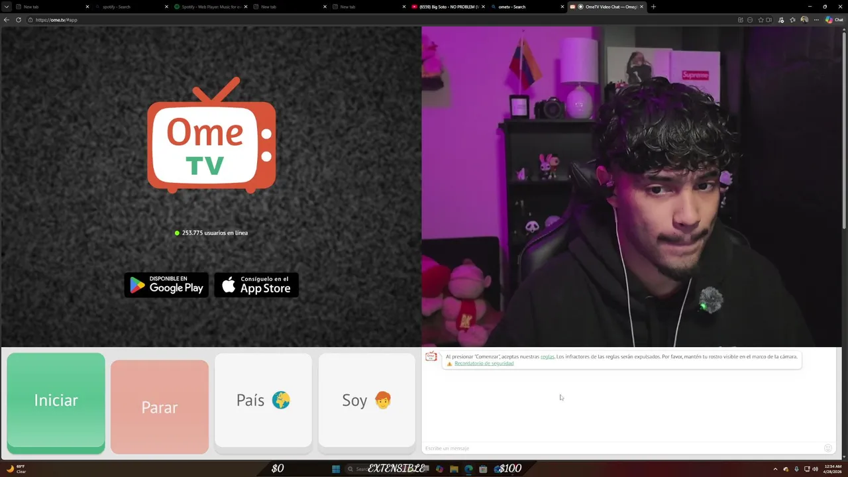The width and height of the screenshot is (848, 477).
Task: Open the browser profile avatar
Action: pyautogui.click(x=804, y=20)
